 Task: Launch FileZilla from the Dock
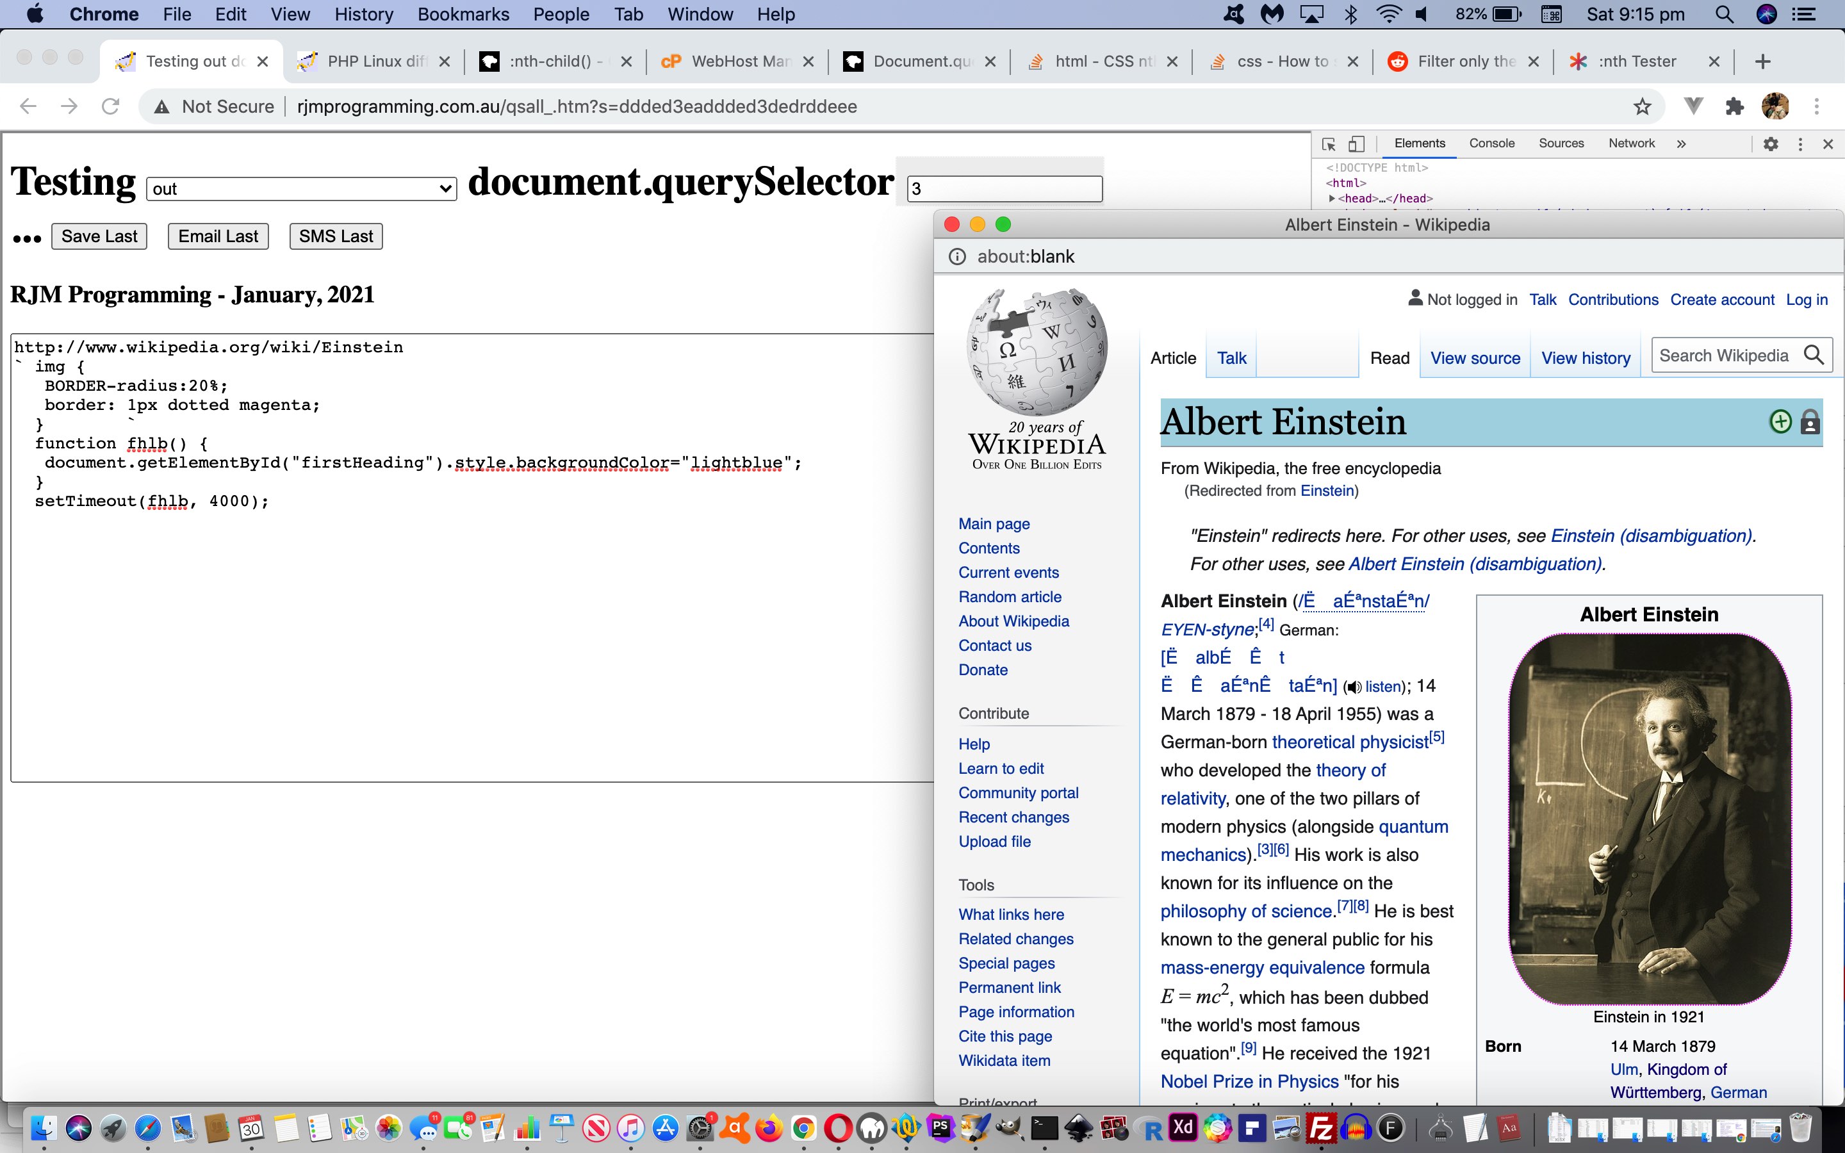click(x=1323, y=1127)
